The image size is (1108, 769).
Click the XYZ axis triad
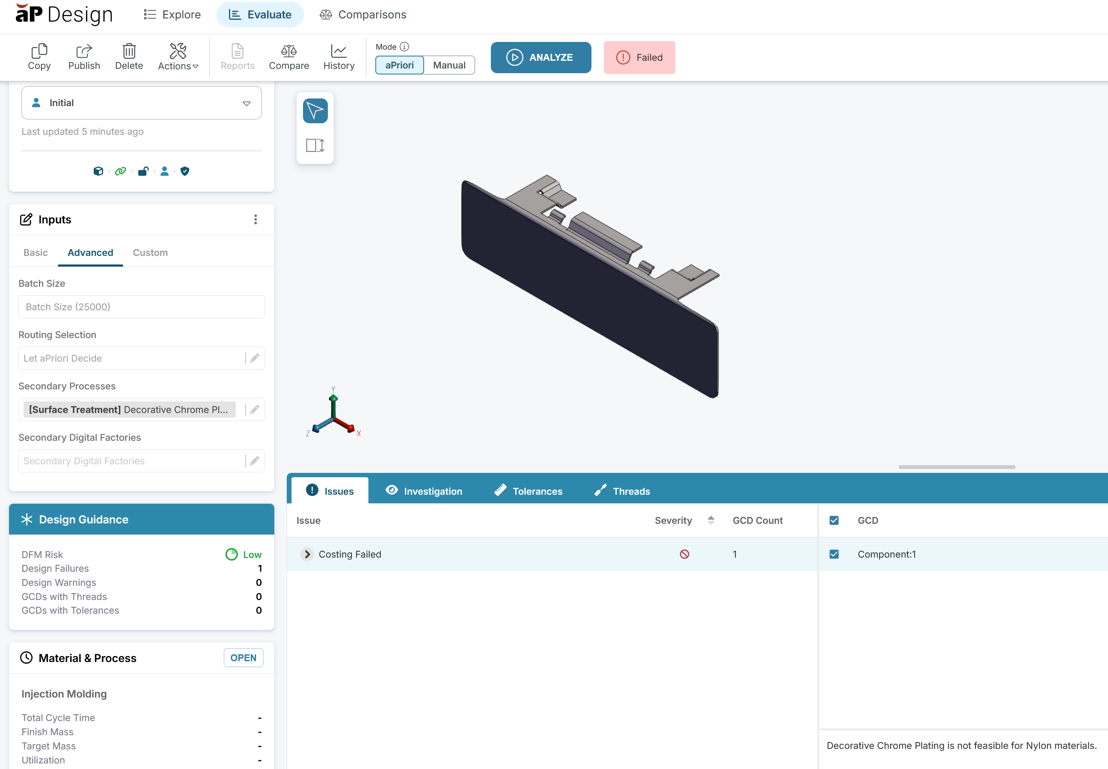click(333, 413)
